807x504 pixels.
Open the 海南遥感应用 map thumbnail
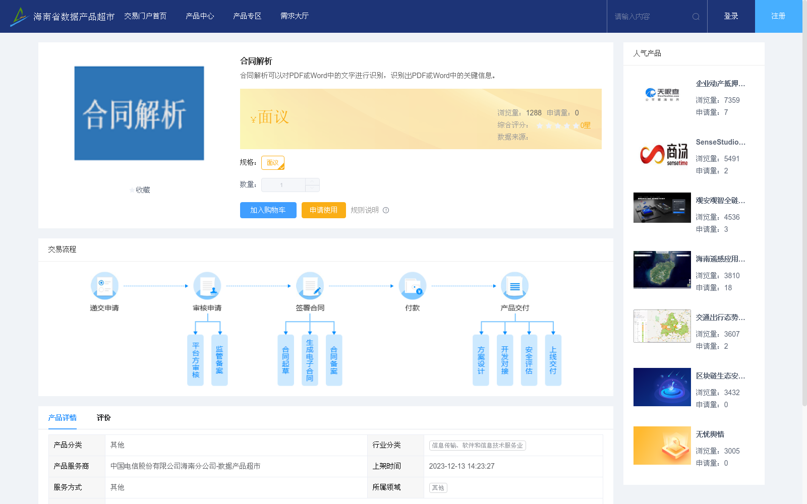coord(662,270)
